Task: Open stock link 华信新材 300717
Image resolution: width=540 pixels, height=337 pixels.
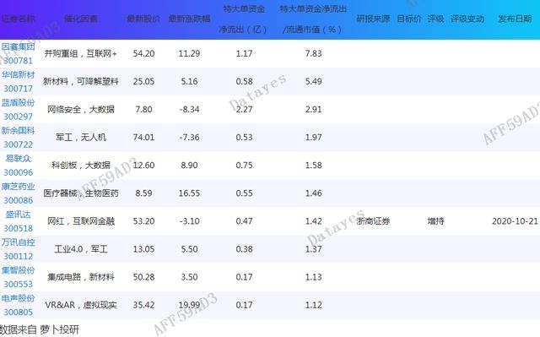Action: 18,82
